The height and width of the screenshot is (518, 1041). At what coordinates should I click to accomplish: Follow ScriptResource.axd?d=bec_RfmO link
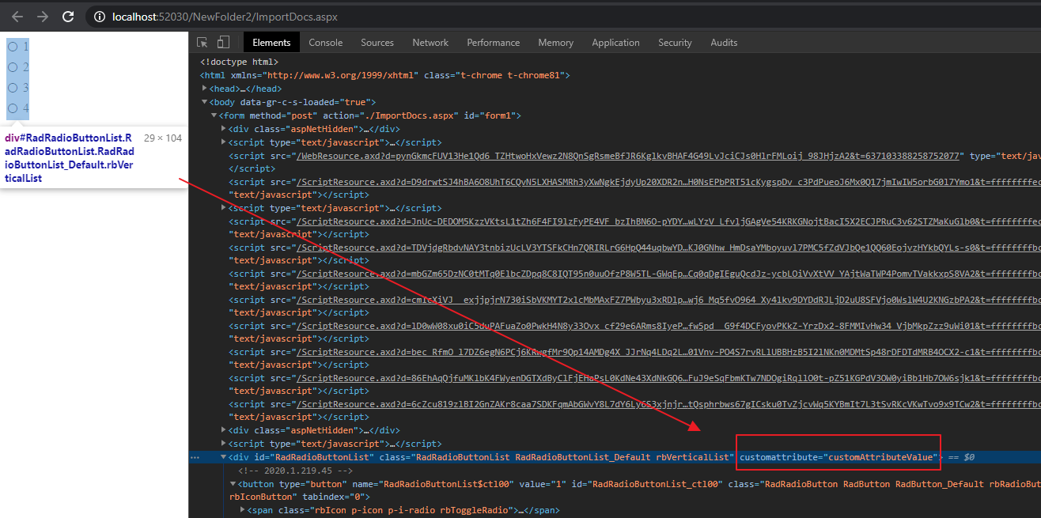(x=668, y=352)
